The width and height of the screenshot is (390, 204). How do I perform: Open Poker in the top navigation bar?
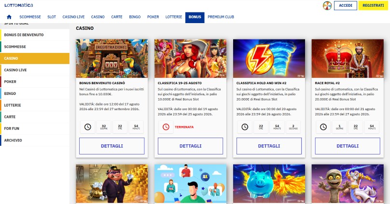(x=153, y=17)
